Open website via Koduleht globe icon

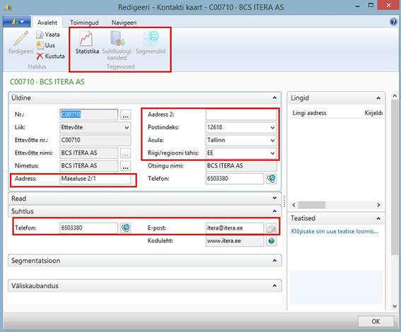pos(272,241)
